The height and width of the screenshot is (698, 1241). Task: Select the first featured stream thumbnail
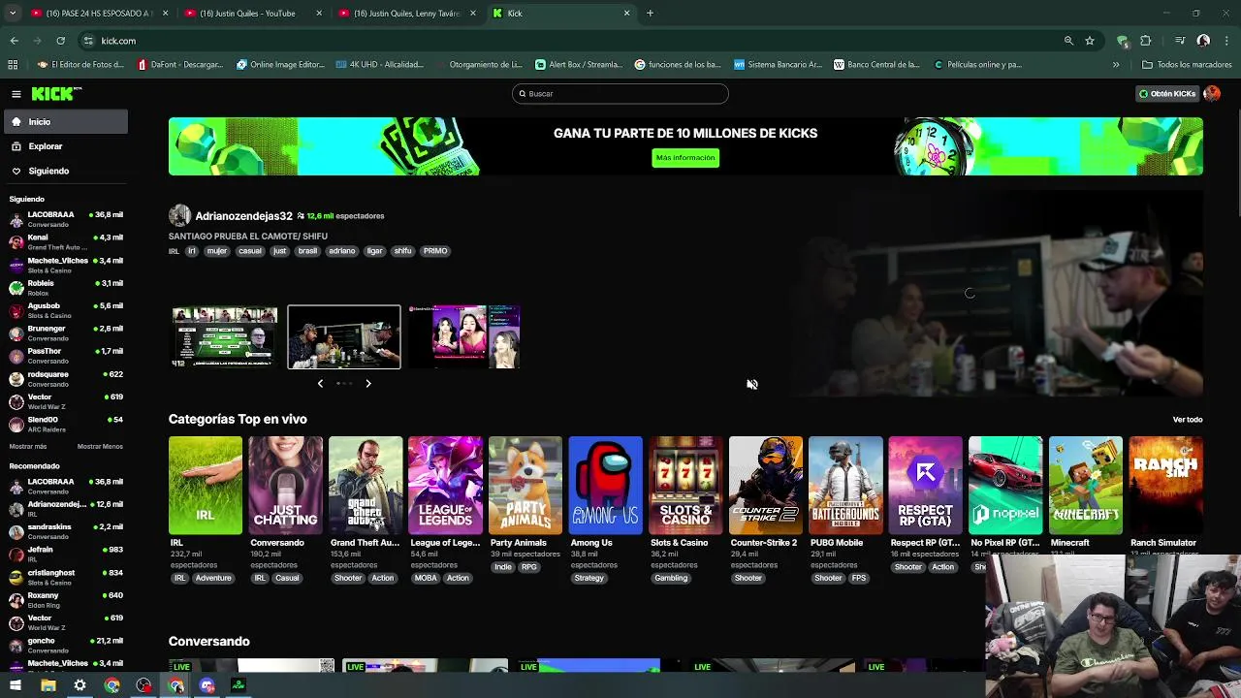click(225, 337)
